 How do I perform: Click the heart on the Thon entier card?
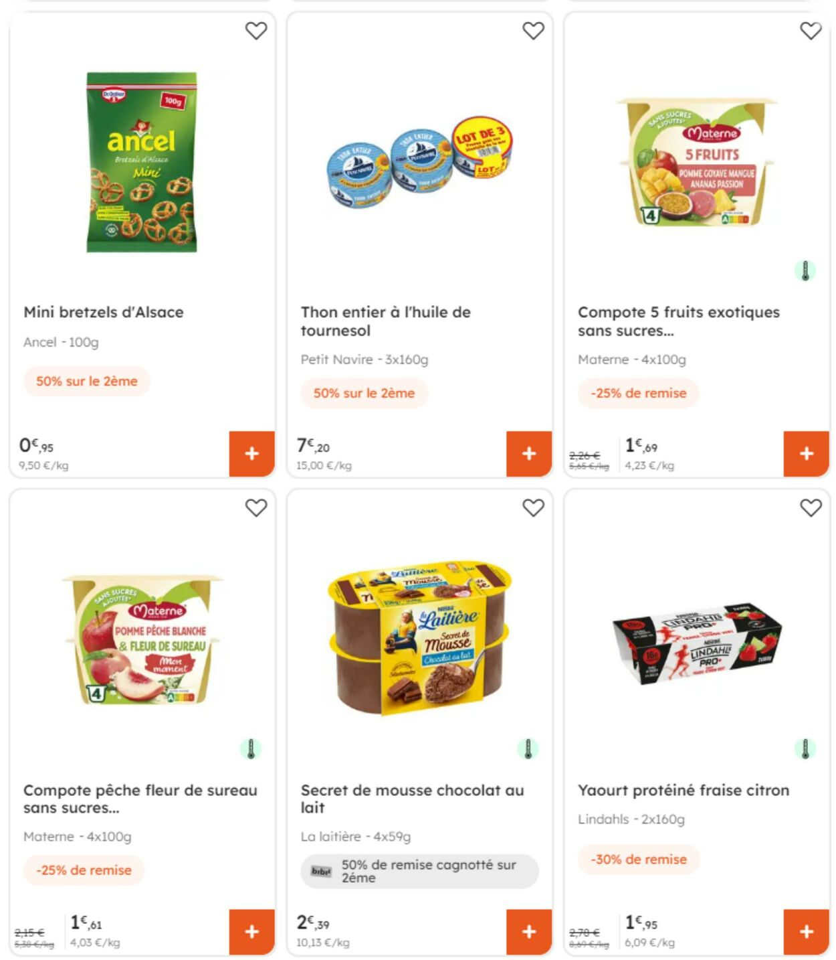[534, 29]
